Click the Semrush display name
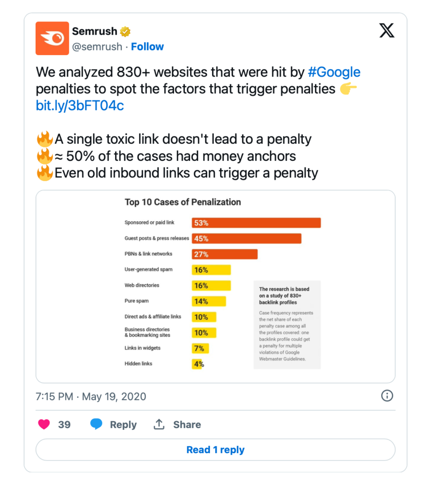This screenshot has width=443, height=487. click(95, 31)
